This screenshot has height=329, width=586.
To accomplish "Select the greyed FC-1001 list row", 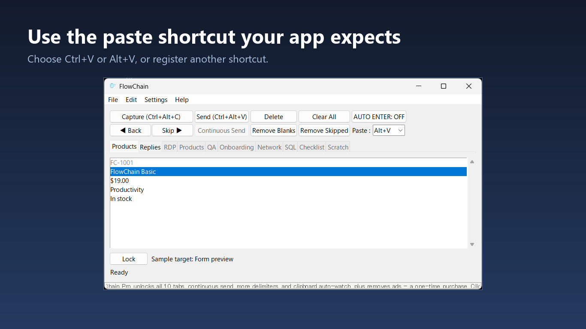I will pyautogui.click(x=288, y=163).
